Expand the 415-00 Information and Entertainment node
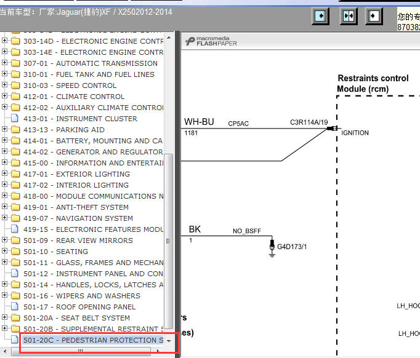This screenshot has height=358, width=420. (x=4, y=162)
